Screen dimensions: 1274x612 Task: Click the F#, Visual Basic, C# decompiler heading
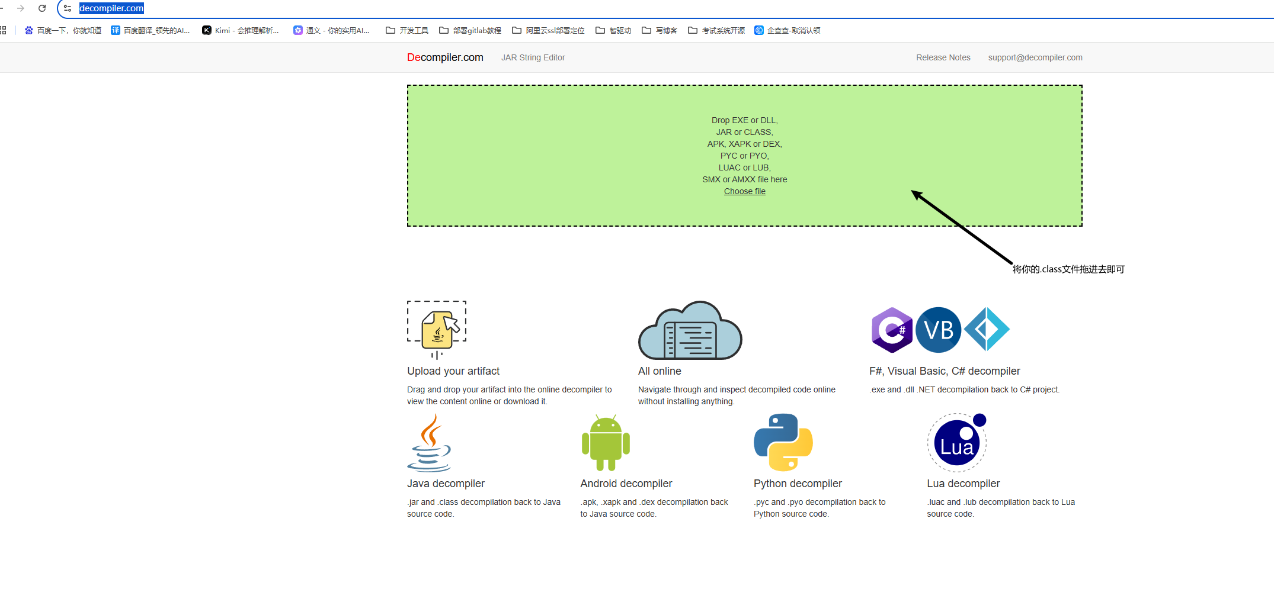pyautogui.click(x=945, y=371)
